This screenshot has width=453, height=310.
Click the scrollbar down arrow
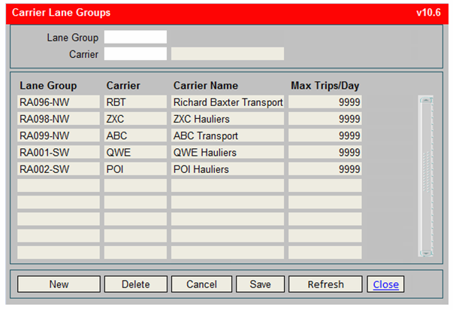426,253
